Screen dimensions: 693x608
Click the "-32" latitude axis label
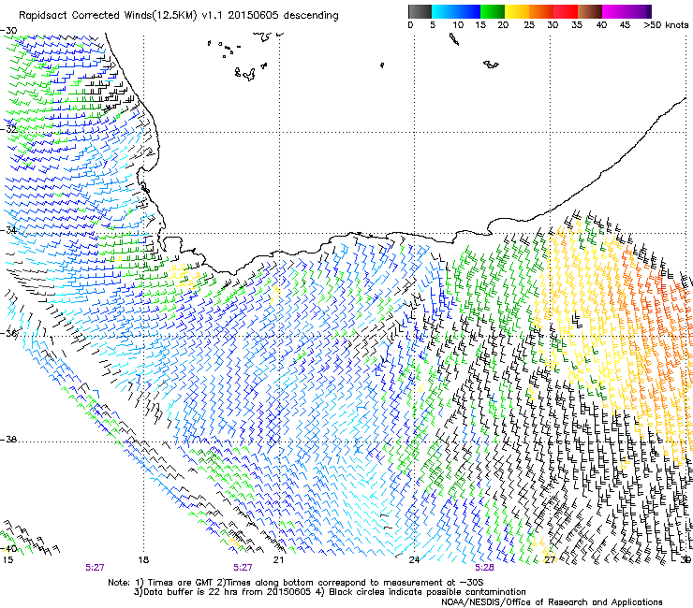pyautogui.click(x=8, y=130)
